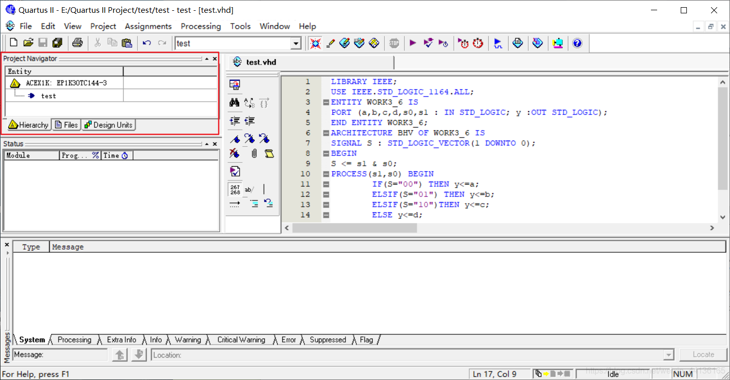
Task: Start Simulation waveform icon
Action: 498,43
